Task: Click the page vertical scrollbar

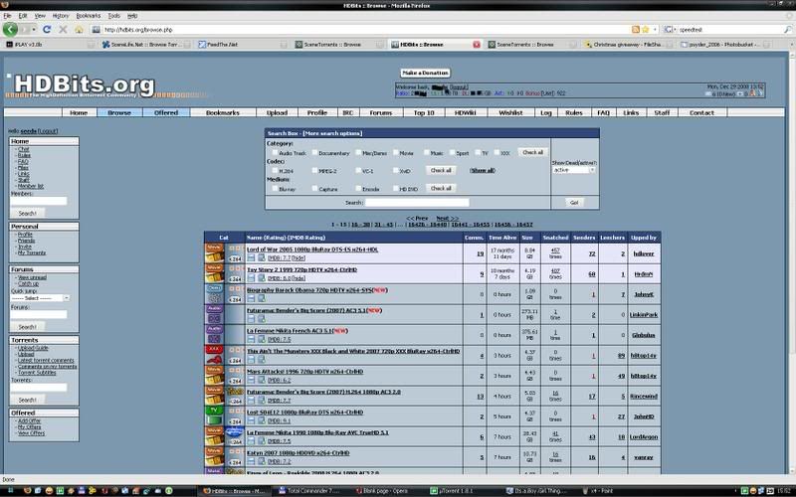Action: pyautogui.click(x=791, y=263)
